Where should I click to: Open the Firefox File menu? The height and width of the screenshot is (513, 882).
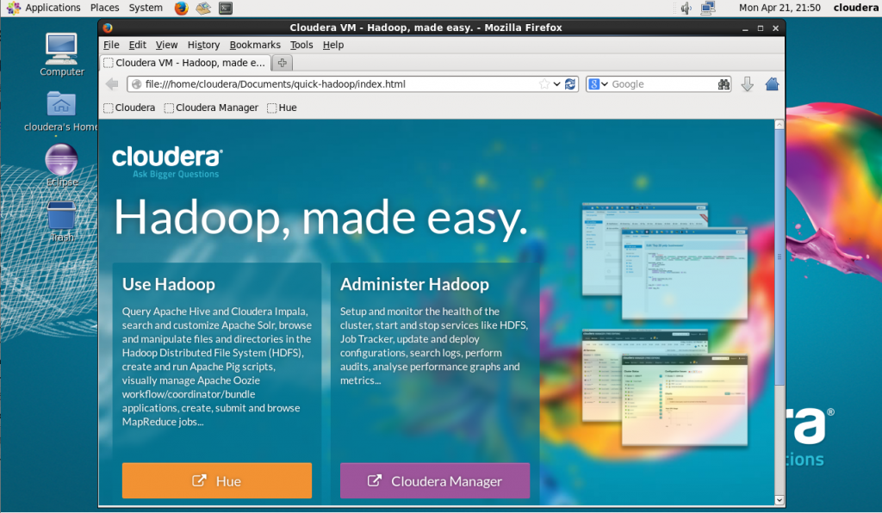(111, 45)
